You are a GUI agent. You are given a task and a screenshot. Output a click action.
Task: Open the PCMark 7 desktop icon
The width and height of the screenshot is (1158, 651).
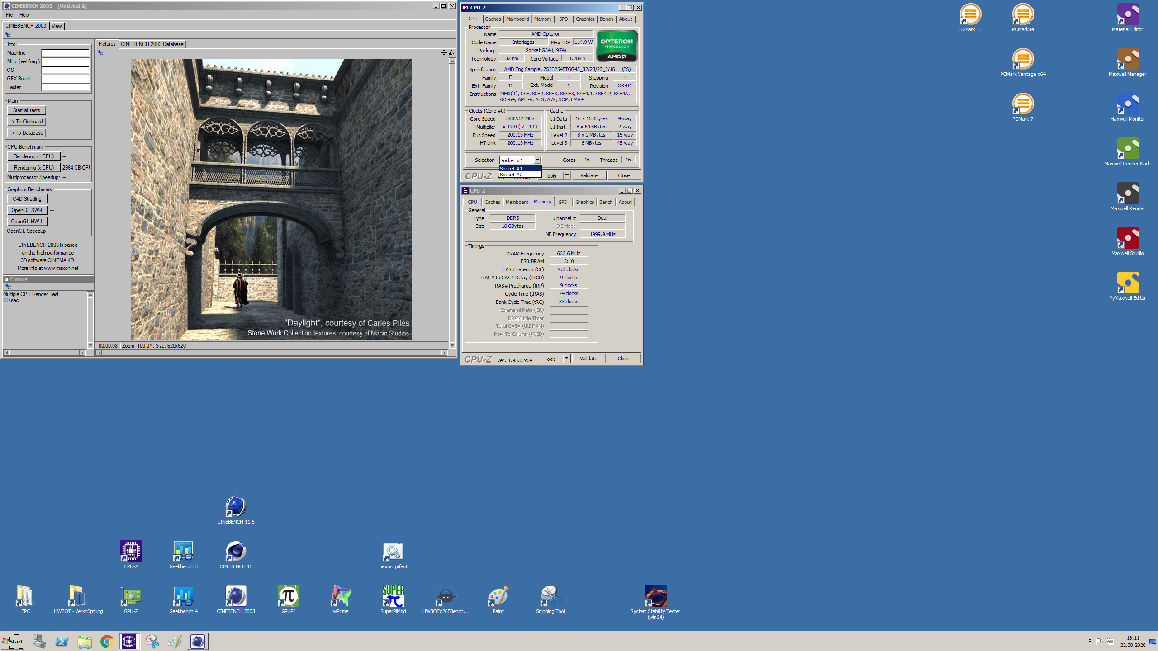(x=1023, y=108)
